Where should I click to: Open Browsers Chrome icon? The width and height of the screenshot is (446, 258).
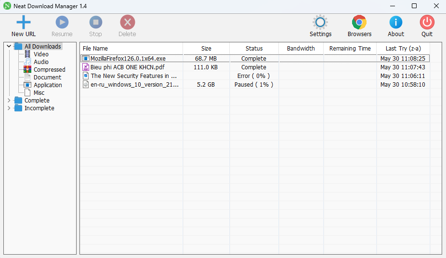pos(359,22)
